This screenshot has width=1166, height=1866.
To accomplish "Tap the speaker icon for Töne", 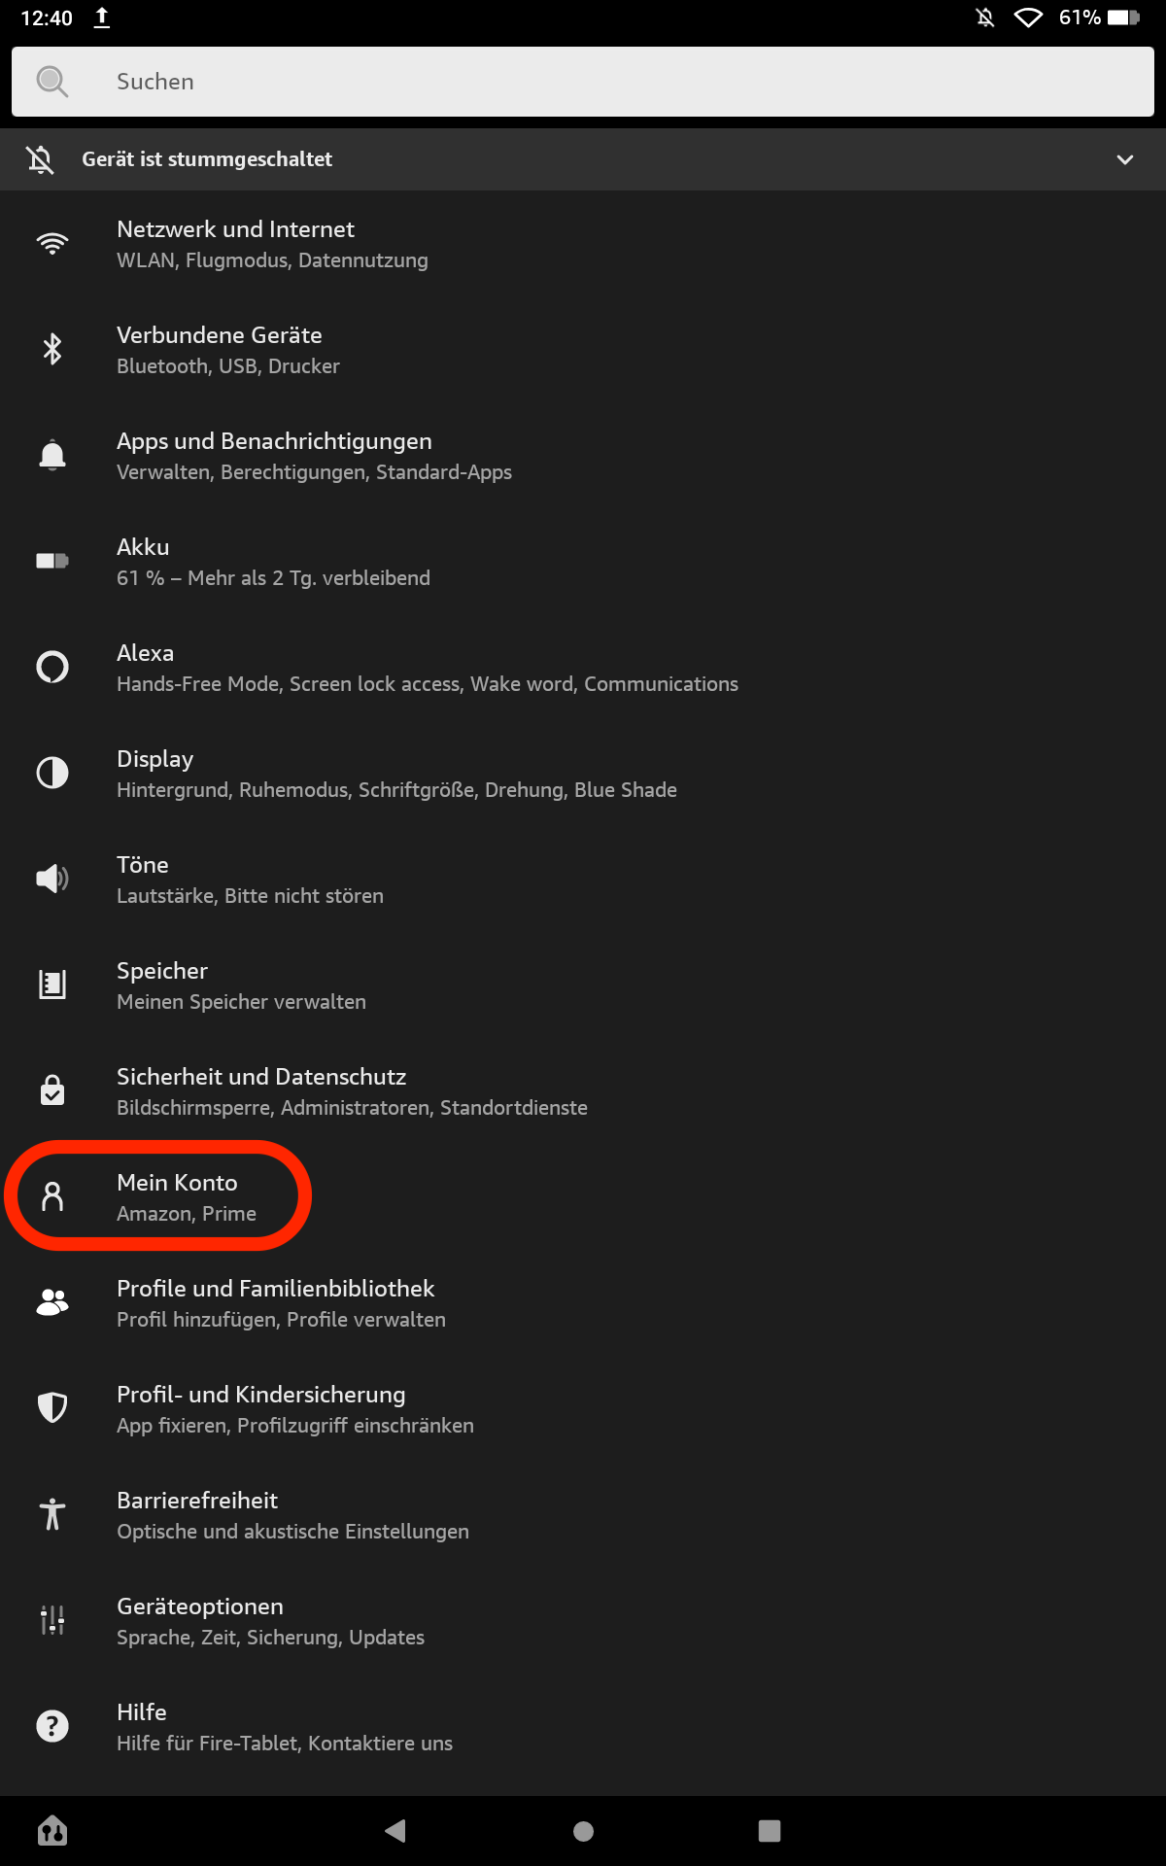I will click(52, 879).
